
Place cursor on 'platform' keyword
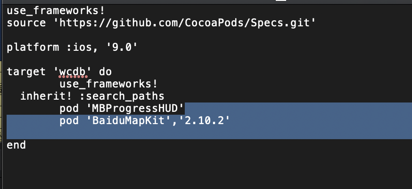coord(33,47)
